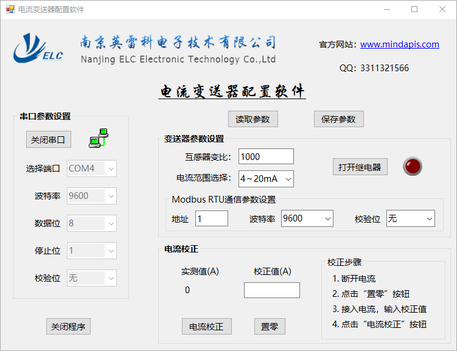Open the www.mindapis.com website link
This screenshot has height=351, width=457.
399,44
